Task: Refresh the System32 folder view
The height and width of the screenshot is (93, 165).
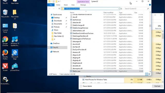Action: pyautogui.click(x=121, y=9)
